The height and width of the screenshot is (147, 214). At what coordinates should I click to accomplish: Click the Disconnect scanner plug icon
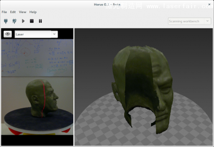pos(14,21)
